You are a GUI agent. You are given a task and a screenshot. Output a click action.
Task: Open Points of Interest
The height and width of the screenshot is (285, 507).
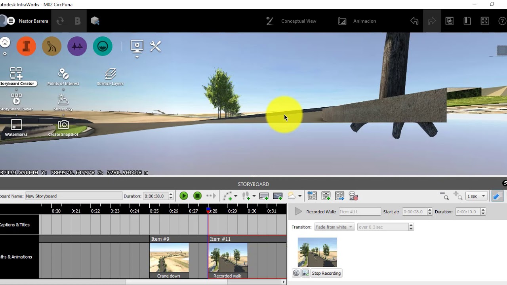pyautogui.click(x=63, y=76)
